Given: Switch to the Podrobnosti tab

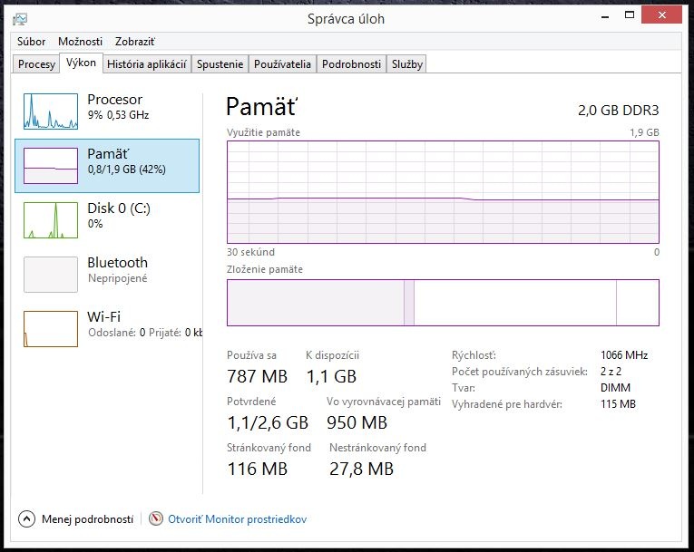Looking at the screenshot, I should [x=351, y=64].
